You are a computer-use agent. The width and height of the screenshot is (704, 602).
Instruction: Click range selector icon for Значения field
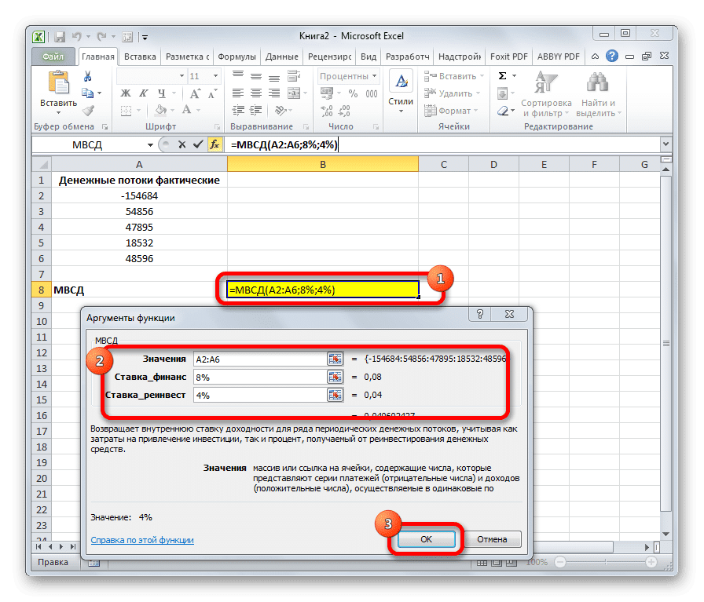[x=335, y=359]
